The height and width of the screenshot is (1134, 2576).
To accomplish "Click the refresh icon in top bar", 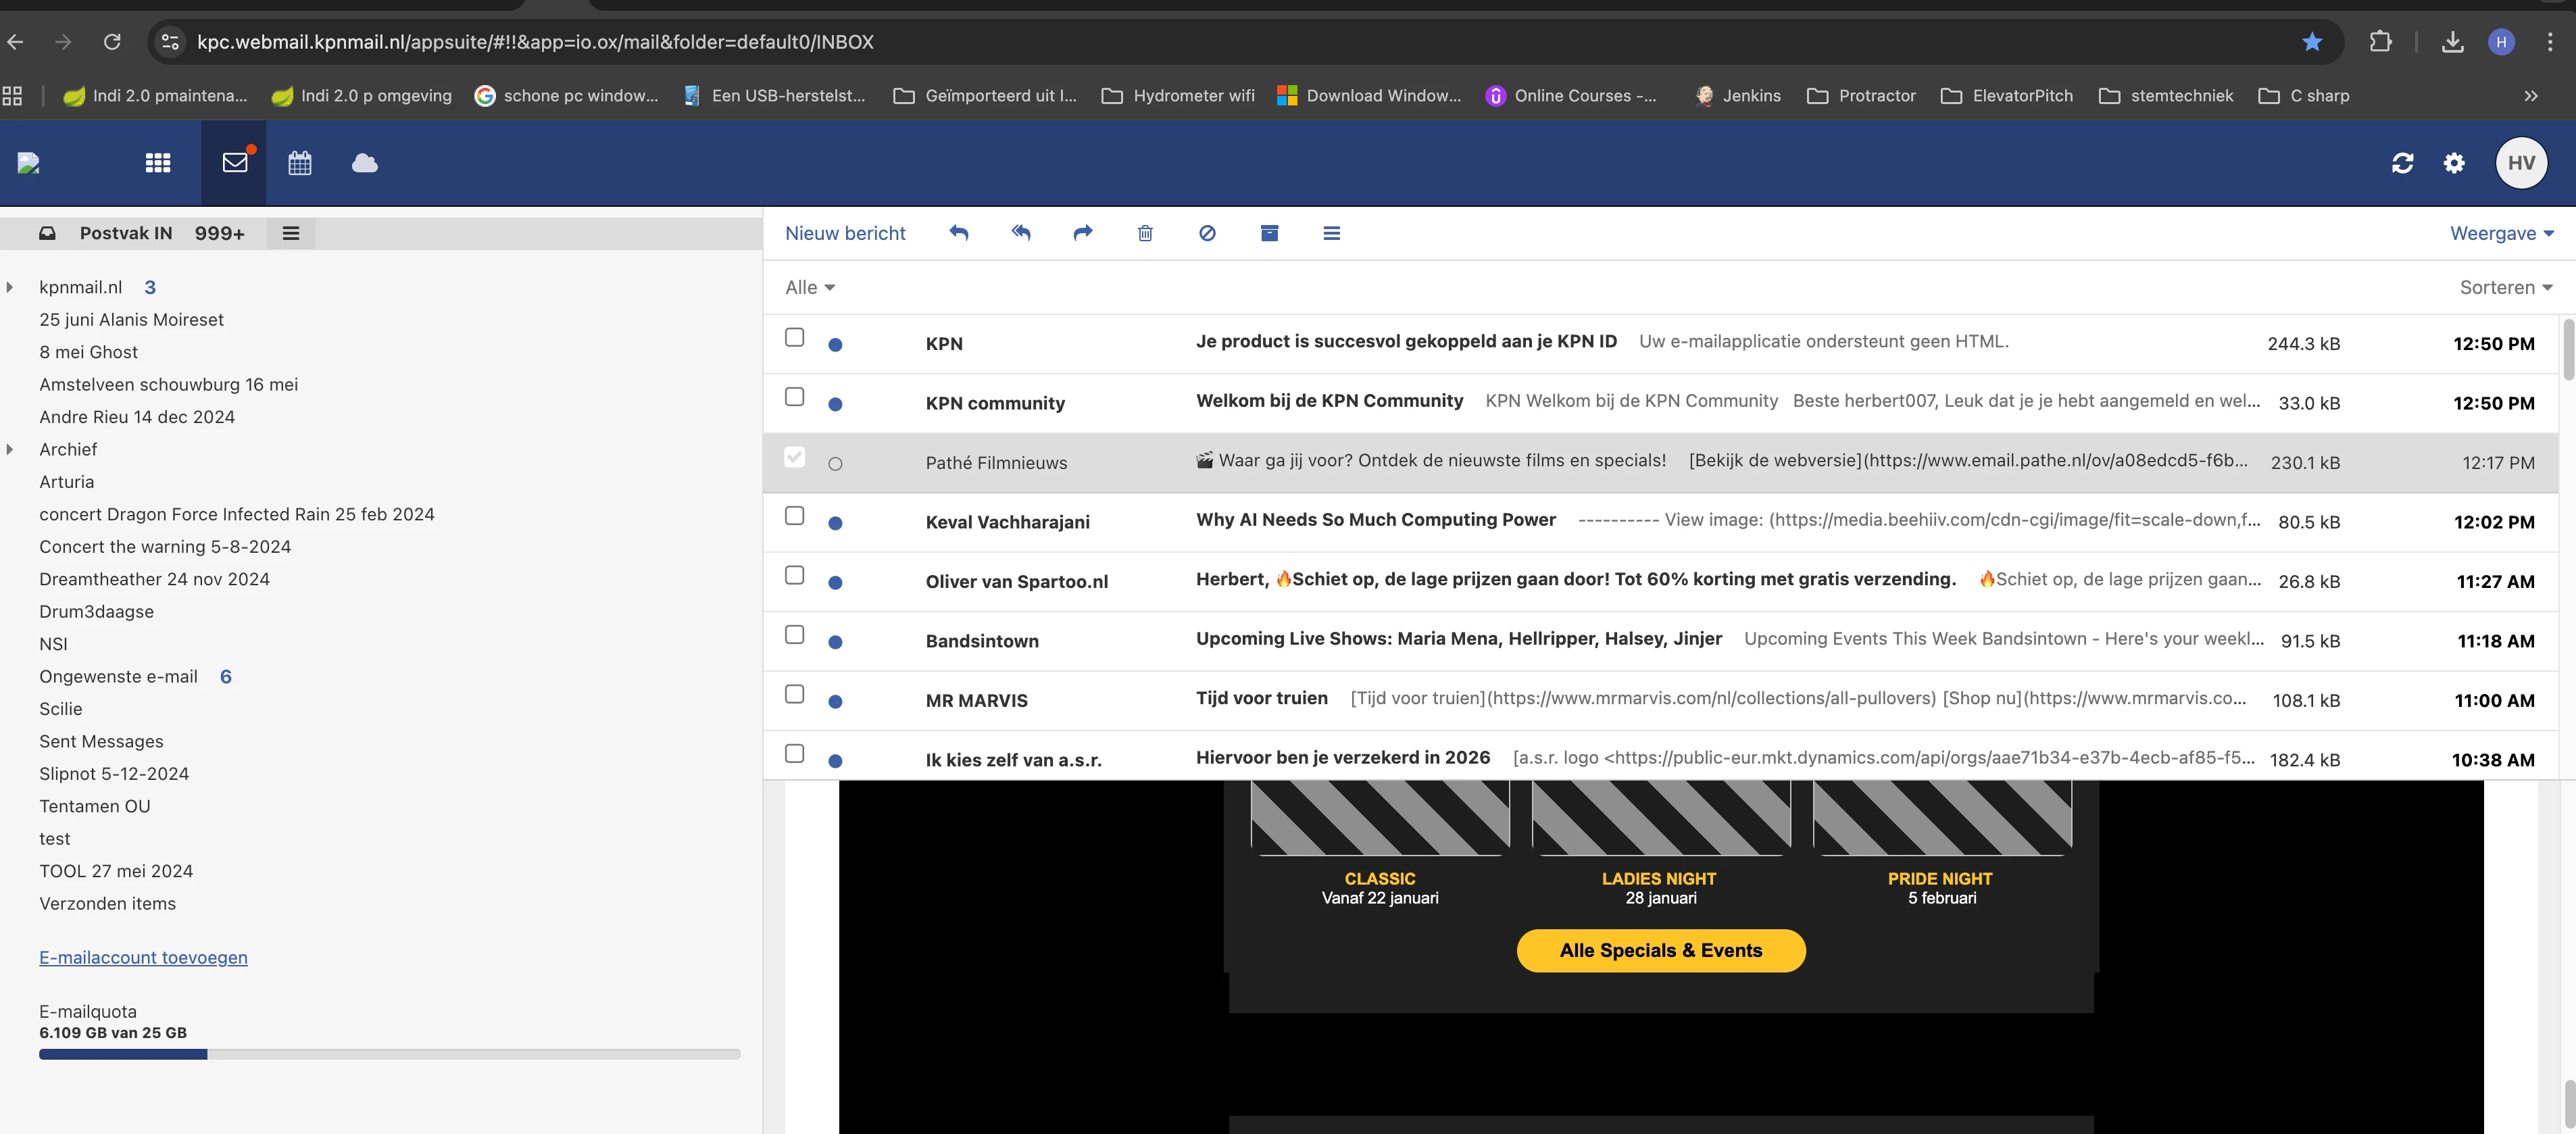I will click(x=2402, y=163).
